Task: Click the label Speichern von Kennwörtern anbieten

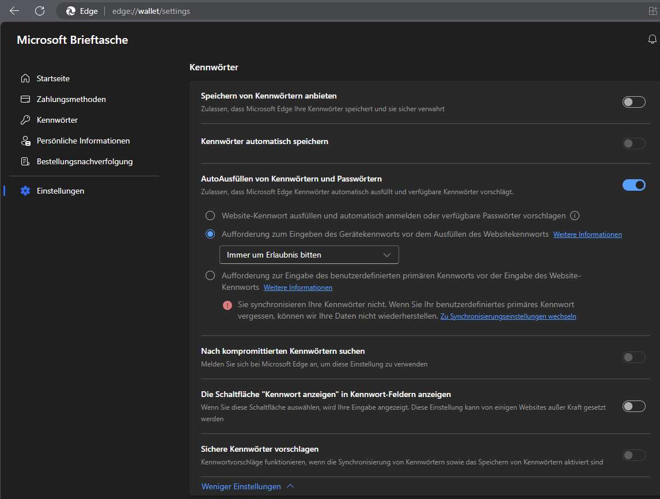Action: pos(268,96)
